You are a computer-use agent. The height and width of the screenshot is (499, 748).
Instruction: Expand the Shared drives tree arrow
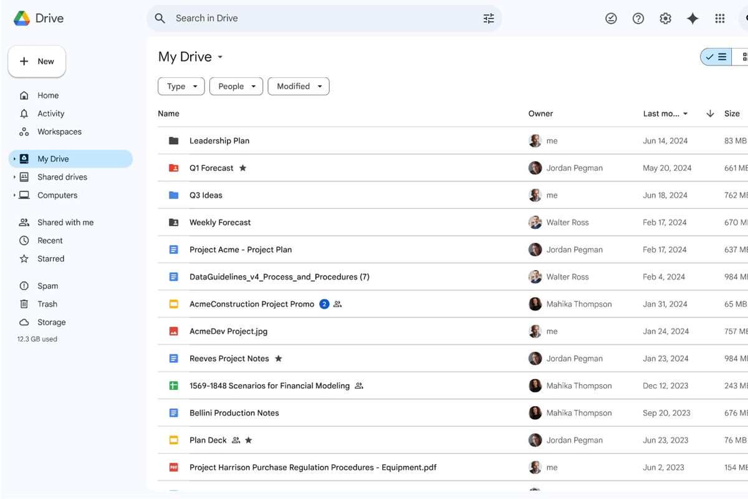tap(14, 177)
